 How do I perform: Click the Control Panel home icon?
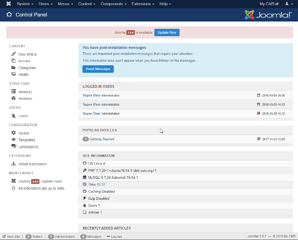[9, 15]
